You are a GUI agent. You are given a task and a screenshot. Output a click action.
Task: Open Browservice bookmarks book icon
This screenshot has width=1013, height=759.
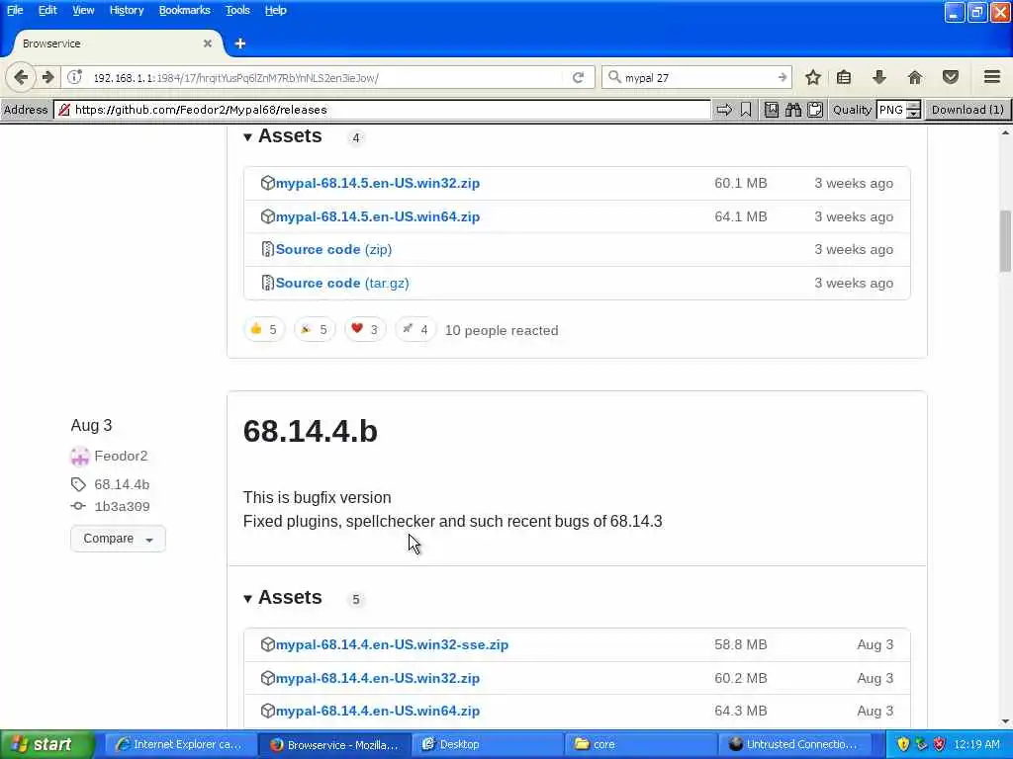772,110
